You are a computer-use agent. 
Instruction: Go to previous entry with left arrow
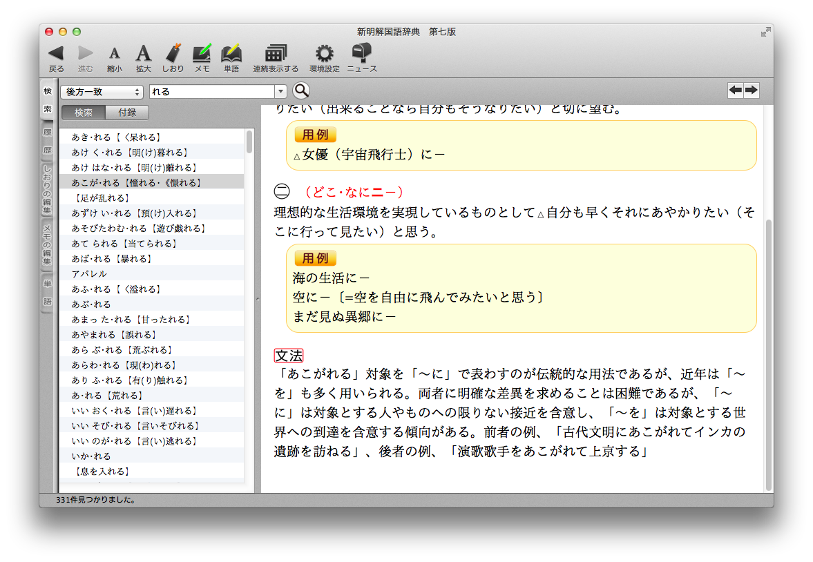click(x=736, y=90)
